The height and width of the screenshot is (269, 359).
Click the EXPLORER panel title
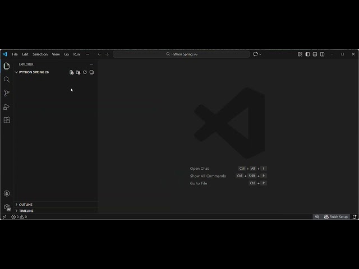(x=26, y=64)
